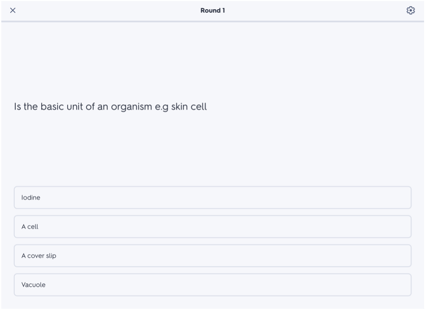Viewport: 426px width, 310px height.
Task: Open quiz options via the cog icon
Action: point(410,11)
